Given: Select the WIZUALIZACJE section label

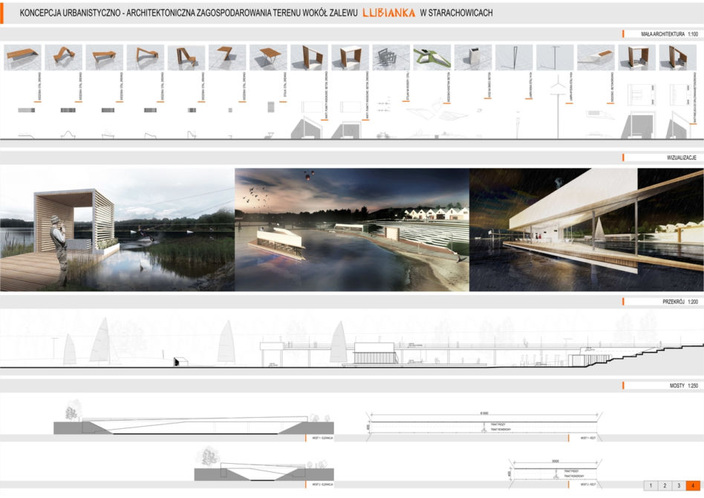Looking at the screenshot, I should 682,158.
